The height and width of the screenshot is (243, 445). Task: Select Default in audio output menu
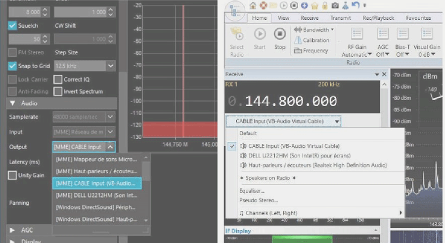[248, 133]
